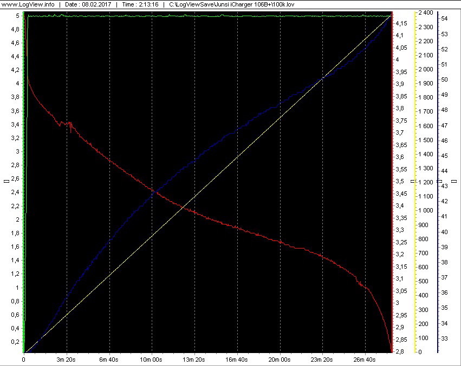This screenshot has width=461, height=366.
Task: Click the Date 08.02.2017 header text
Action: (x=88, y=4)
